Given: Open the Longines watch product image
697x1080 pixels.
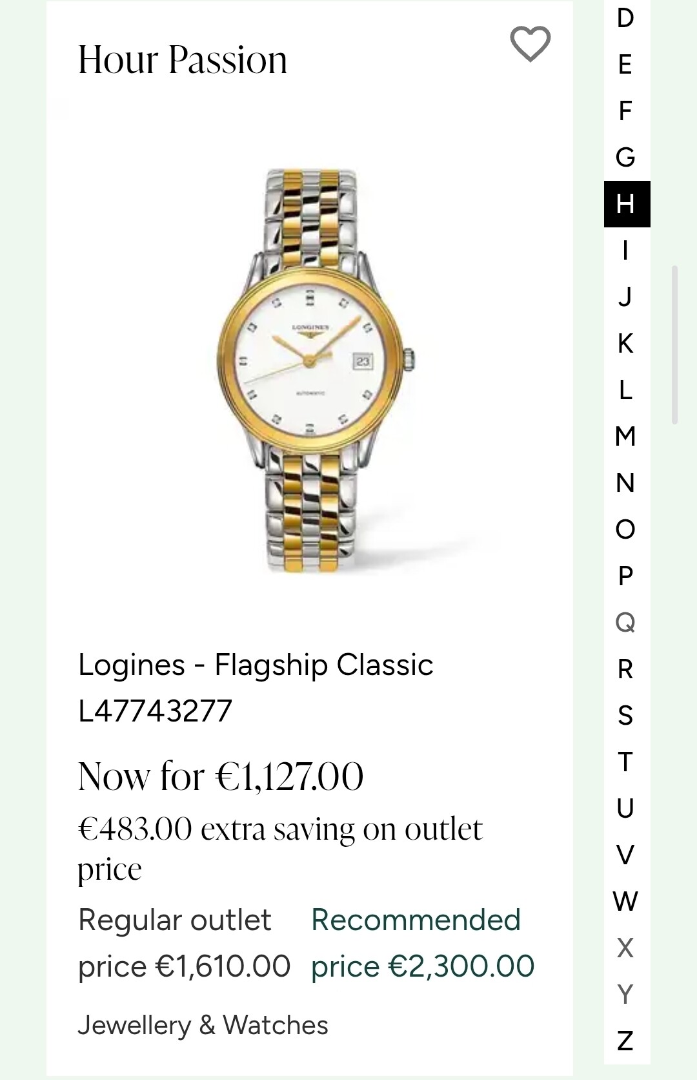Looking at the screenshot, I should 314,370.
